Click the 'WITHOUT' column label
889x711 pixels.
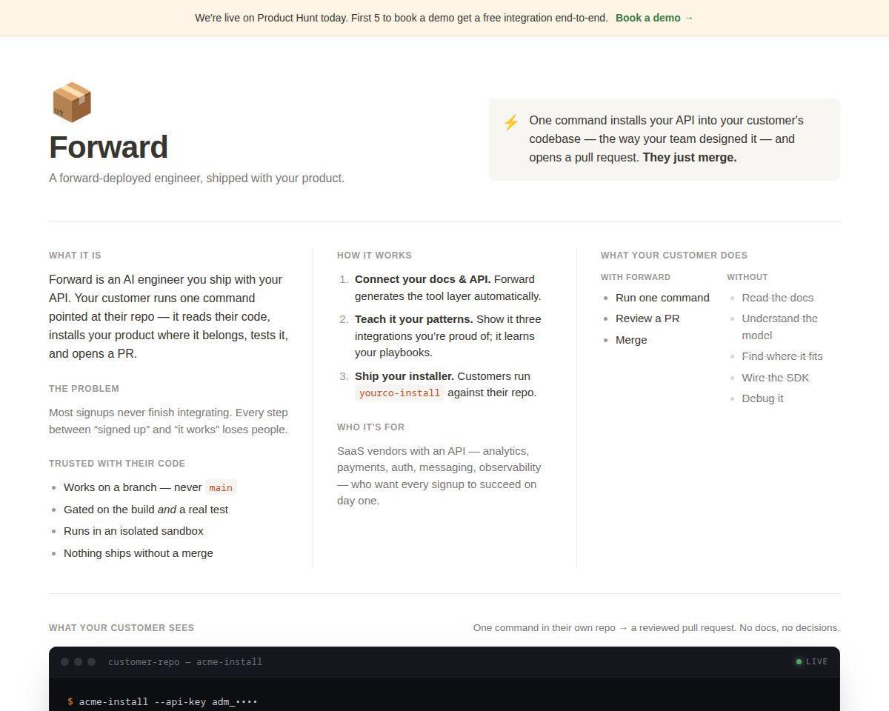coord(747,277)
